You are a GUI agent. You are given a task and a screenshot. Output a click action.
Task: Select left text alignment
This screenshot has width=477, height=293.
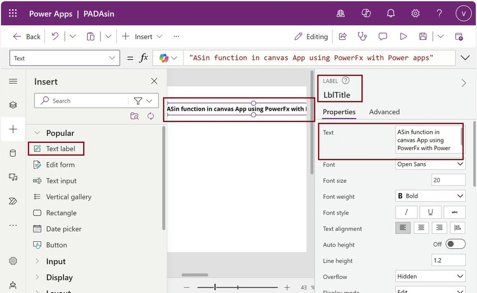(403, 227)
